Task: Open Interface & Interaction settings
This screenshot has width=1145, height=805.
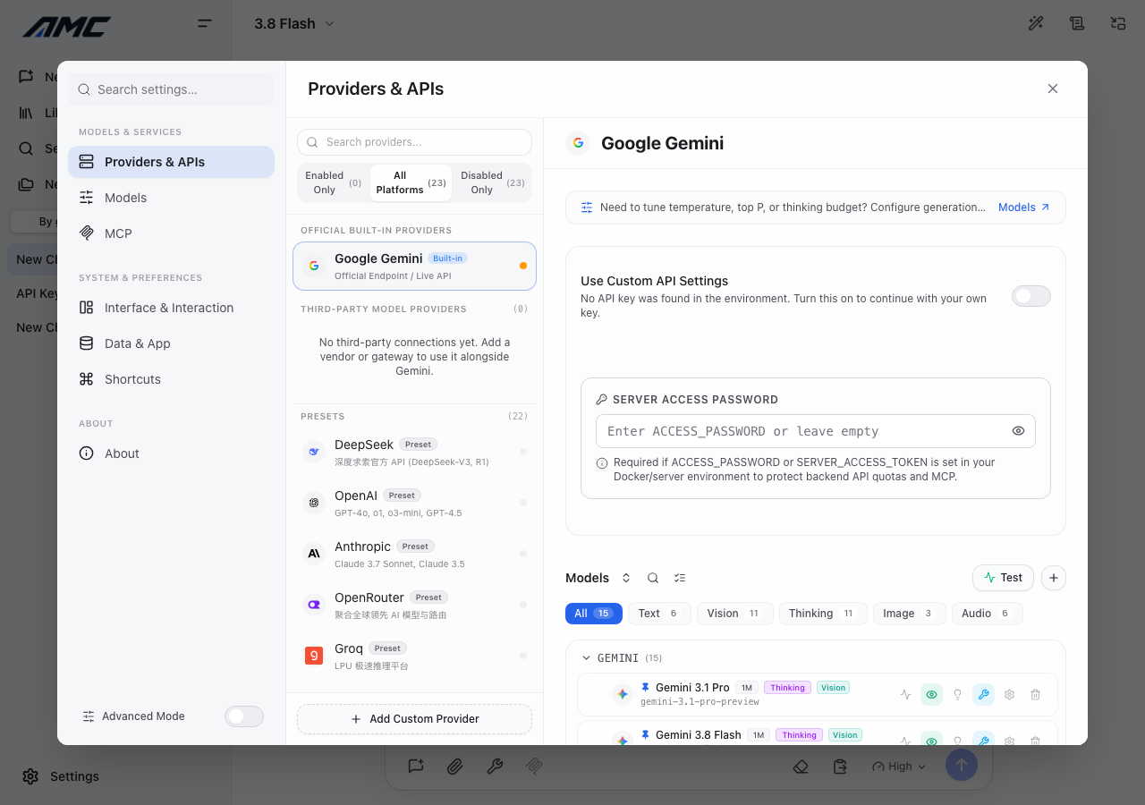Action: coord(171,308)
